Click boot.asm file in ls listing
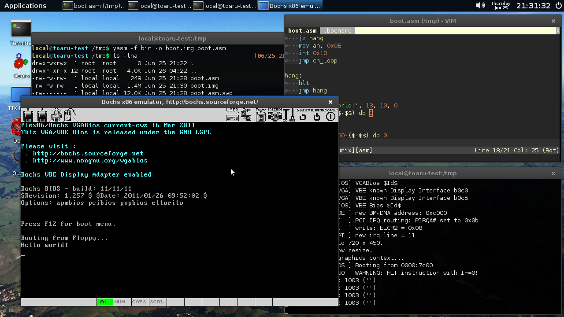This screenshot has width=564, height=317. [204, 78]
